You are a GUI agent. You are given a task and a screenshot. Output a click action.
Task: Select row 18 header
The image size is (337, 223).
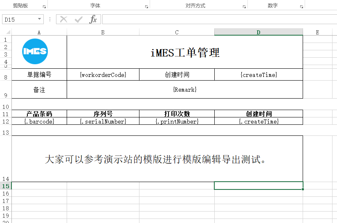click(x=6, y=208)
